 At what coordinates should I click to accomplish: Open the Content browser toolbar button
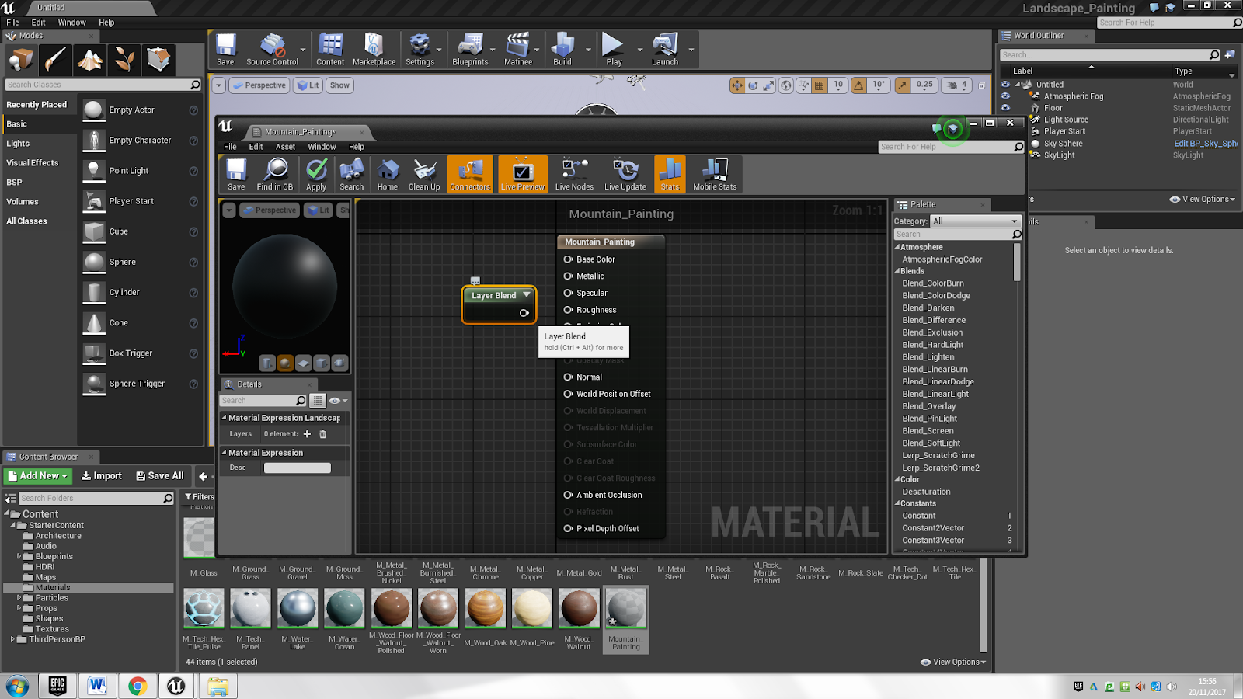(x=330, y=50)
